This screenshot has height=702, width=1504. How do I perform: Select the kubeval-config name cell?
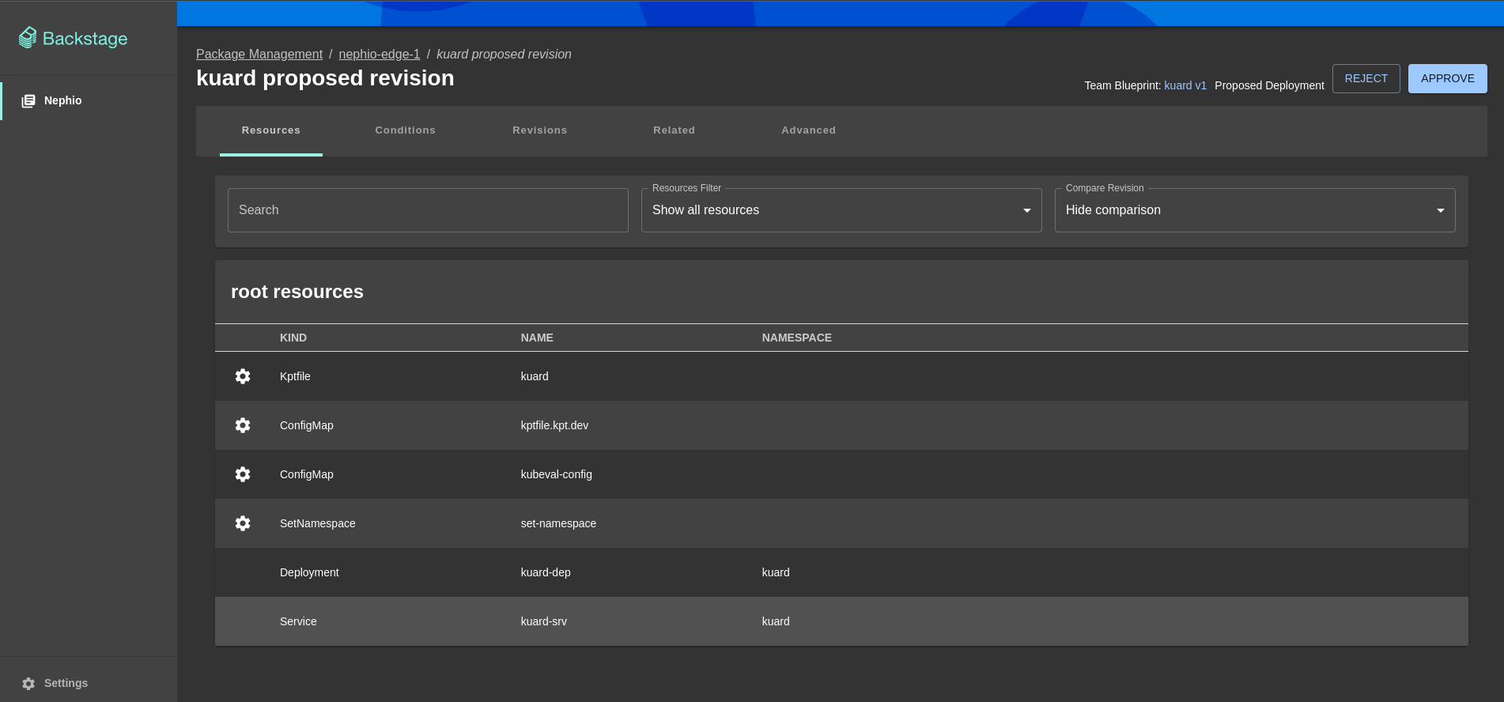pyautogui.click(x=557, y=474)
